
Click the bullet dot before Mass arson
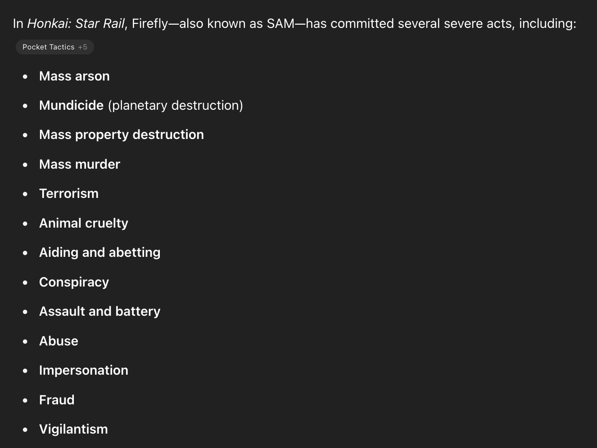25,76
